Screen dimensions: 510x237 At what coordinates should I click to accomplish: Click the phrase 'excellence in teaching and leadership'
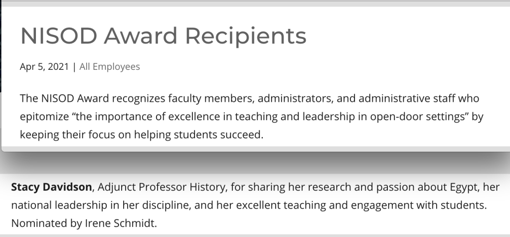tap(250, 116)
